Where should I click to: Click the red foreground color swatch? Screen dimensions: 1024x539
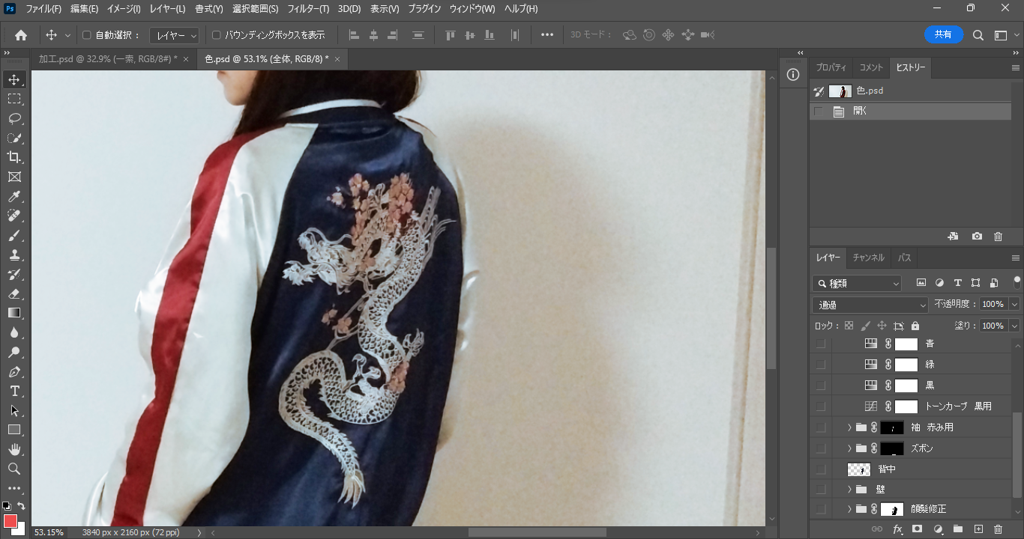click(10, 521)
